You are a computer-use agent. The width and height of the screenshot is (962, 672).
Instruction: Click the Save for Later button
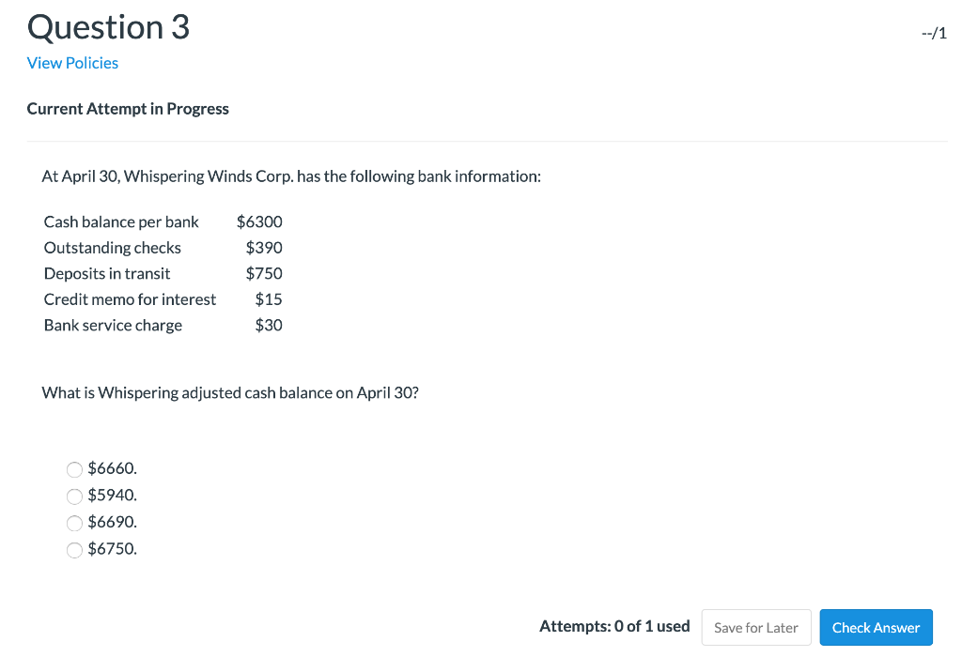pos(755,627)
